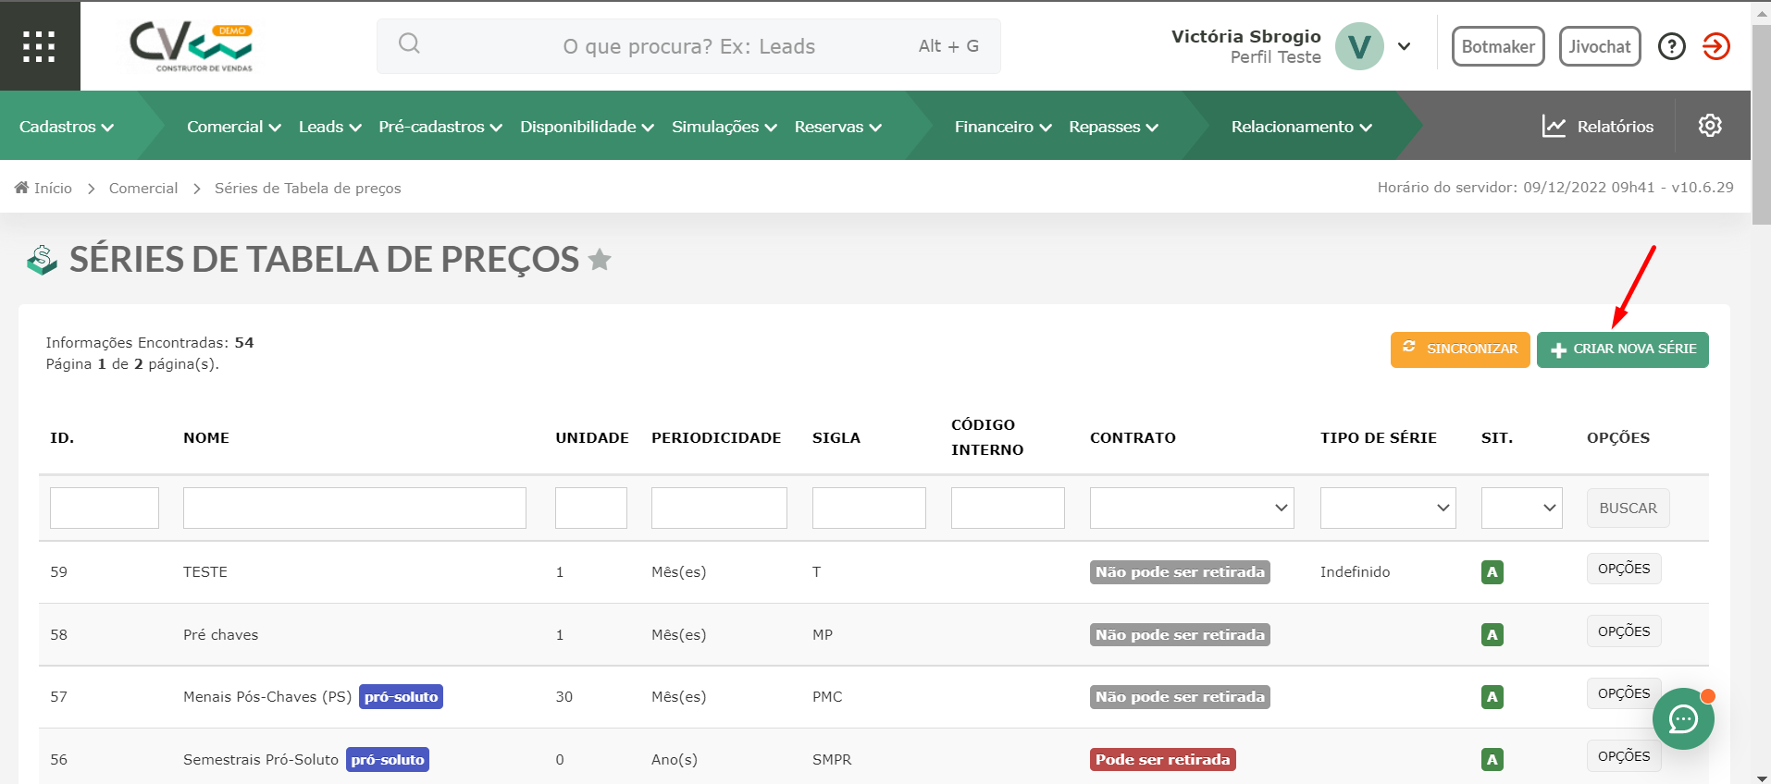The width and height of the screenshot is (1771, 784).
Task: Open Relatórios reports
Action: 1597,126
